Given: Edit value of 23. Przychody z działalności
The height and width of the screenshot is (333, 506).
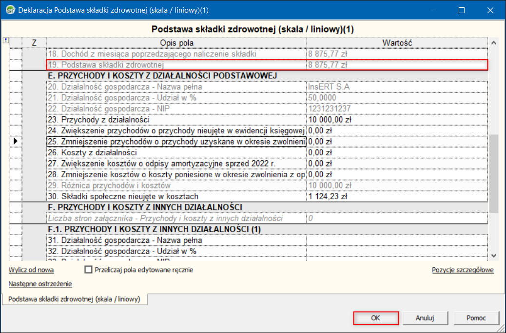Looking at the screenshot, I should (x=397, y=120).
